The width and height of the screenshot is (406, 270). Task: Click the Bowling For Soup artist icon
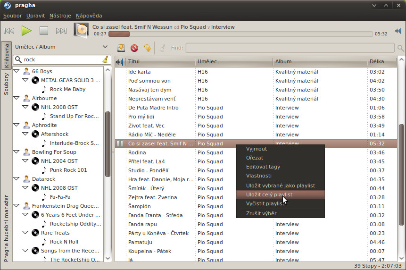(x=26, y=152)
